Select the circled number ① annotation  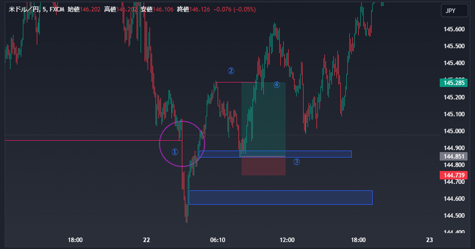click(x=174, y=152)
